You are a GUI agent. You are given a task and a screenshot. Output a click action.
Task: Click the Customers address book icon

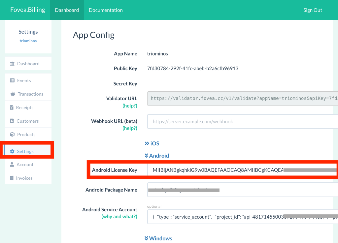click(x=12, y=121)
